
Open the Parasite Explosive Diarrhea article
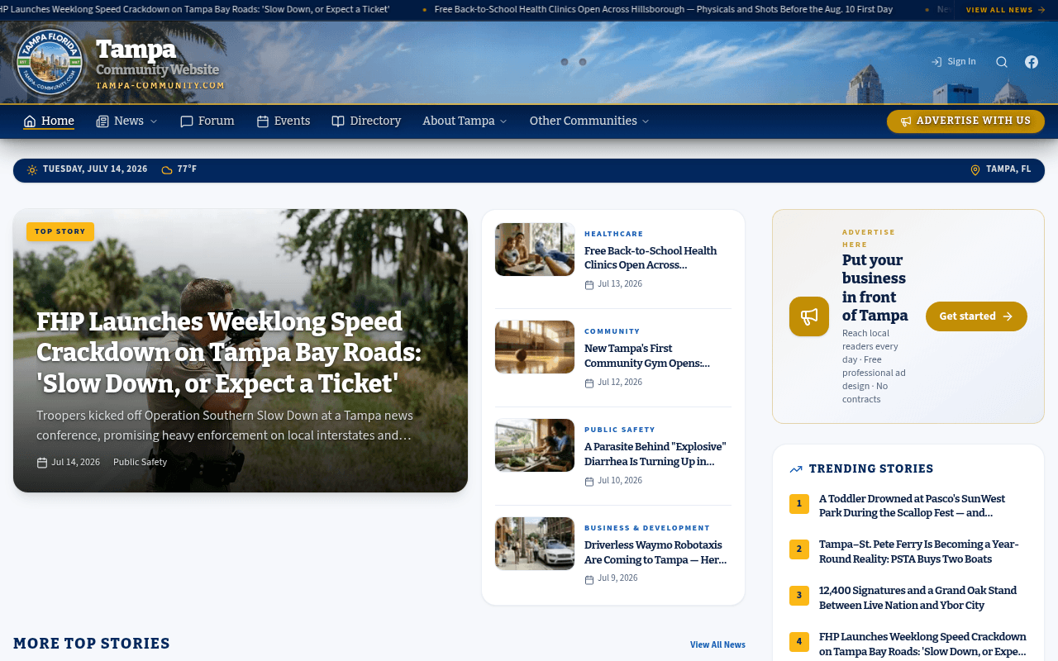click(x=655, y=454)
